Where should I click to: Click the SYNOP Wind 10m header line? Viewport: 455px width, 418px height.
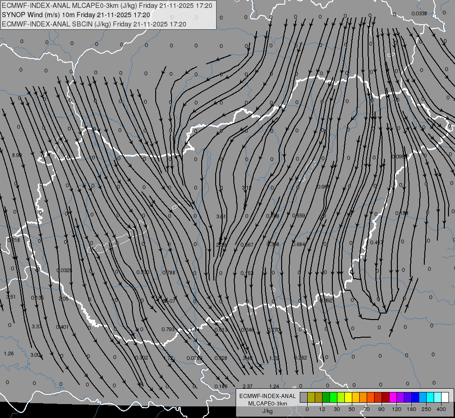(x=76, y=15)
